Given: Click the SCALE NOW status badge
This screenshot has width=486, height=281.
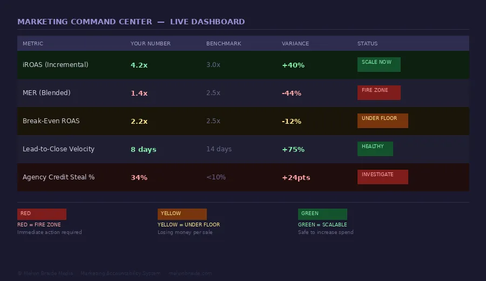Looking at the screenshot, I should [x=379, y=64].
